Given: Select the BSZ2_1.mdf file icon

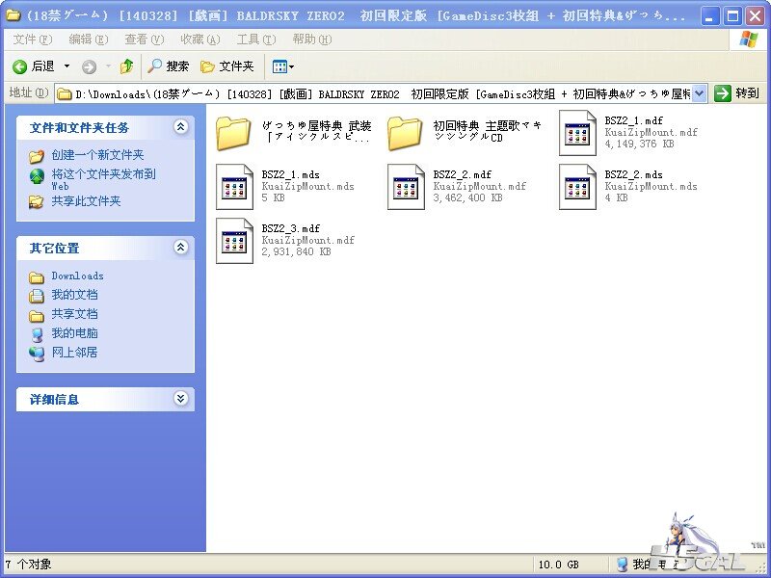Looking at the screenshot, I should (x=577, y=133).
